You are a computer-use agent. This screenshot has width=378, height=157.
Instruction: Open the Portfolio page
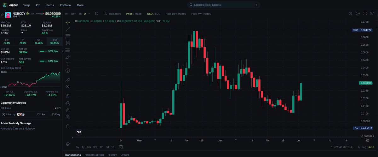tap(65, 5)
